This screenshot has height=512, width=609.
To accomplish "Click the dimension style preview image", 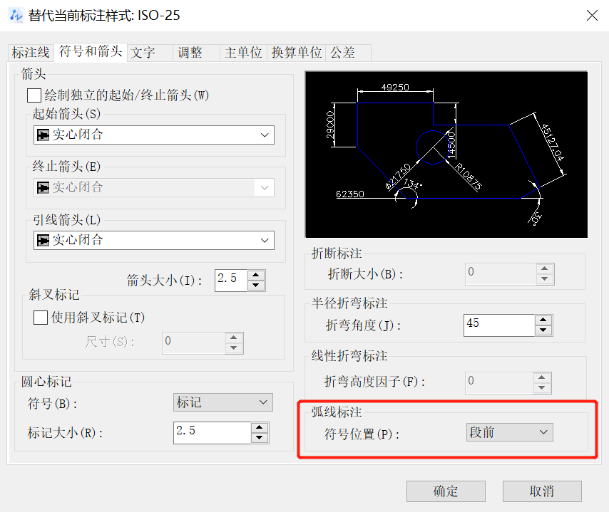I will (x=446, y=155).
